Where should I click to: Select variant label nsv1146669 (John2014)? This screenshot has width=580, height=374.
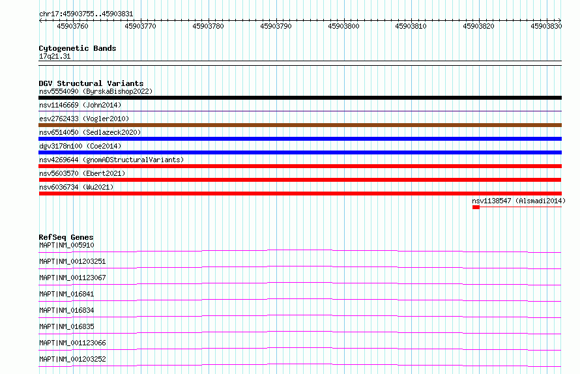(80, 105)
